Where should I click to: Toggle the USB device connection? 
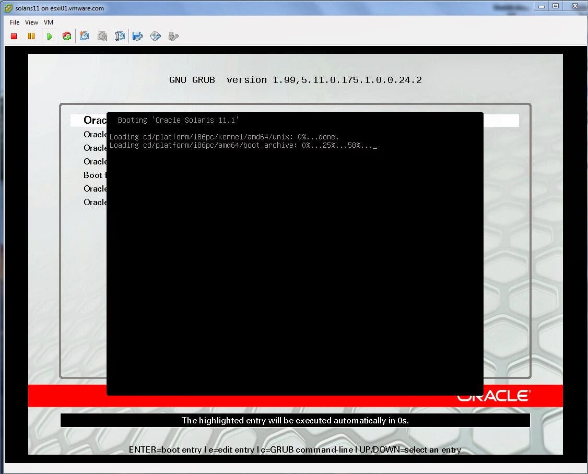pos(173,36)
